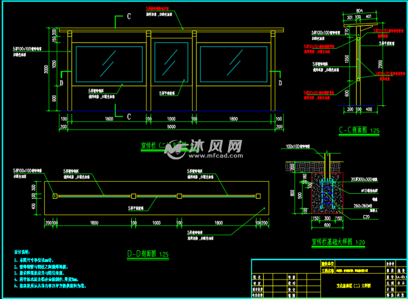This screenshot has width=408, height=299.
Task: Click the lower C section cut marker
Action: pyautogui.click(x=129, y=117)
